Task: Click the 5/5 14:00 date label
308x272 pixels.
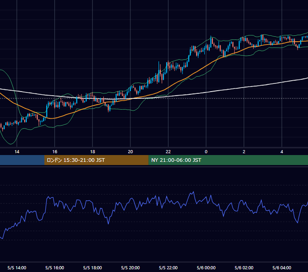Action: 17,267
